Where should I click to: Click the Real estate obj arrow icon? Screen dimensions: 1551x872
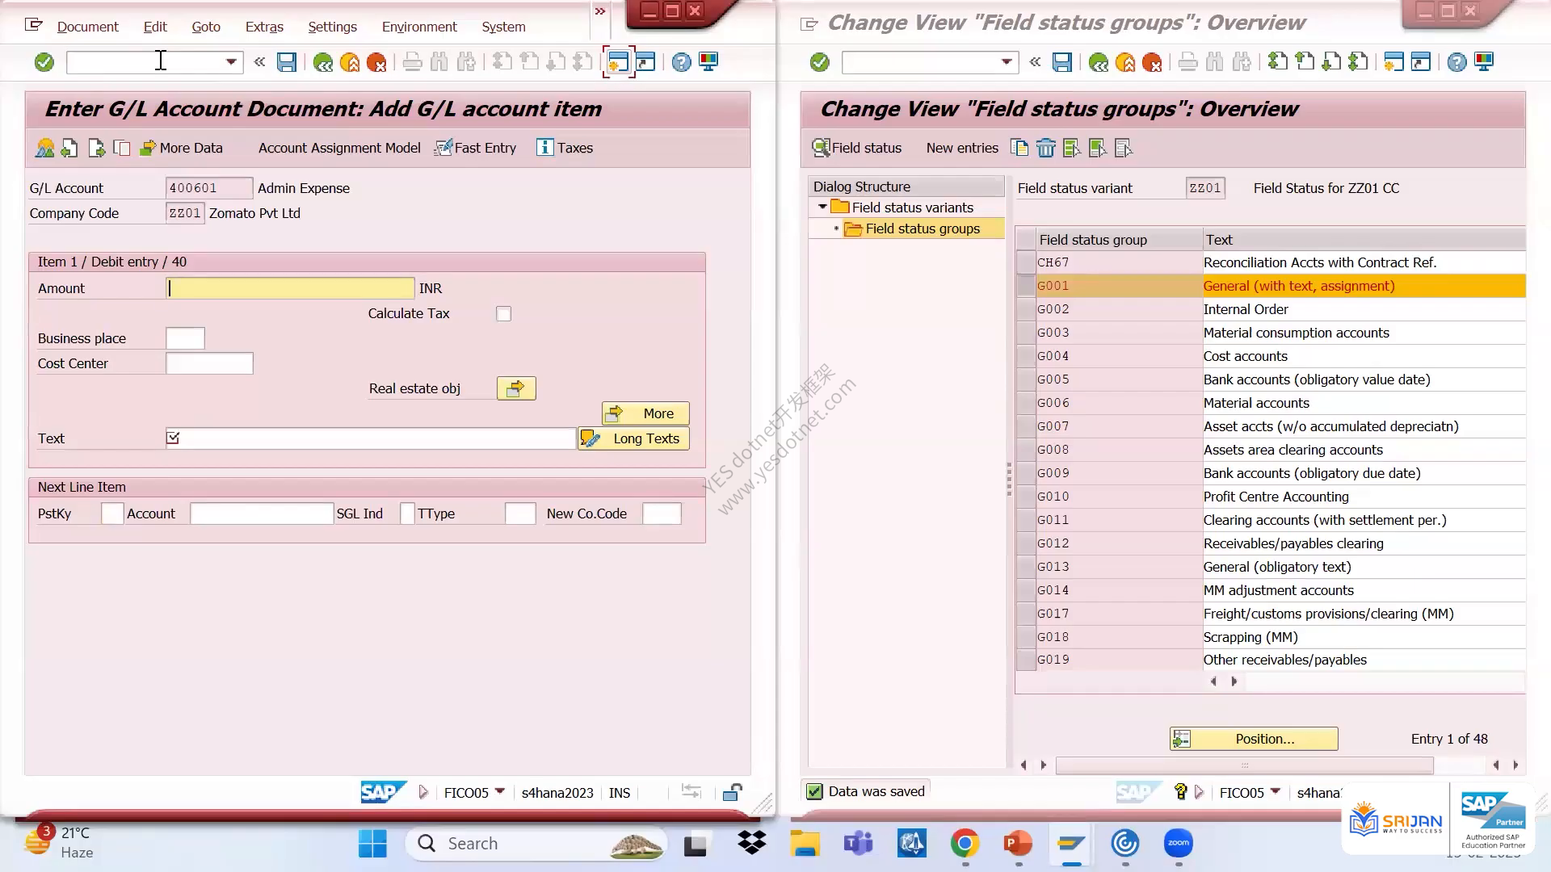click(x=516, y=389)
